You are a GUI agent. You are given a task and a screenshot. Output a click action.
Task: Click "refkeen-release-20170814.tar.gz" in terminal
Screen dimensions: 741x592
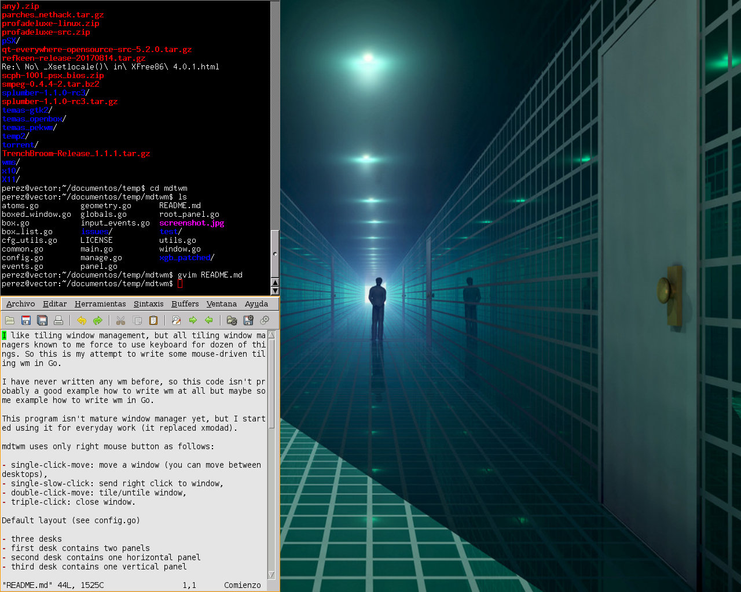[x=74, y=58]
